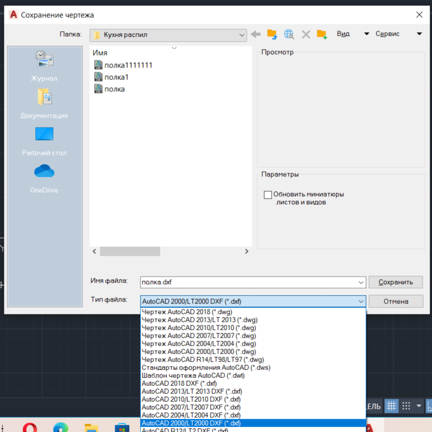Open Microsoft Store from the taskbar
Viewport: 432px width, 432px height.
pos(122,428)
